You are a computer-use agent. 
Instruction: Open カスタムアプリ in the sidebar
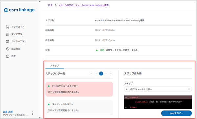click(19, 42)
